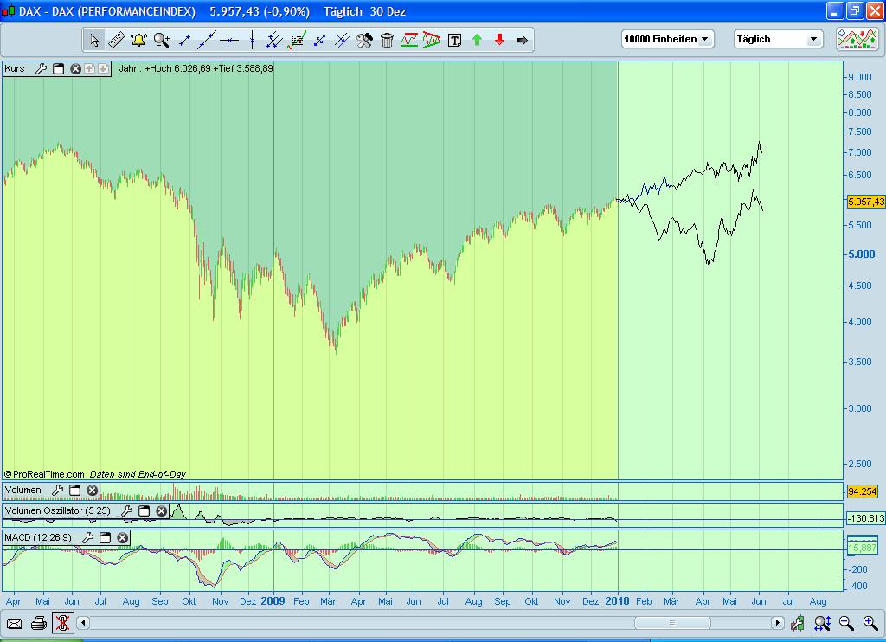The width and height of the screenshot is (886, 642).
Task: Click the zoom-in magnifier at bottom right
Action: [869, 622]
